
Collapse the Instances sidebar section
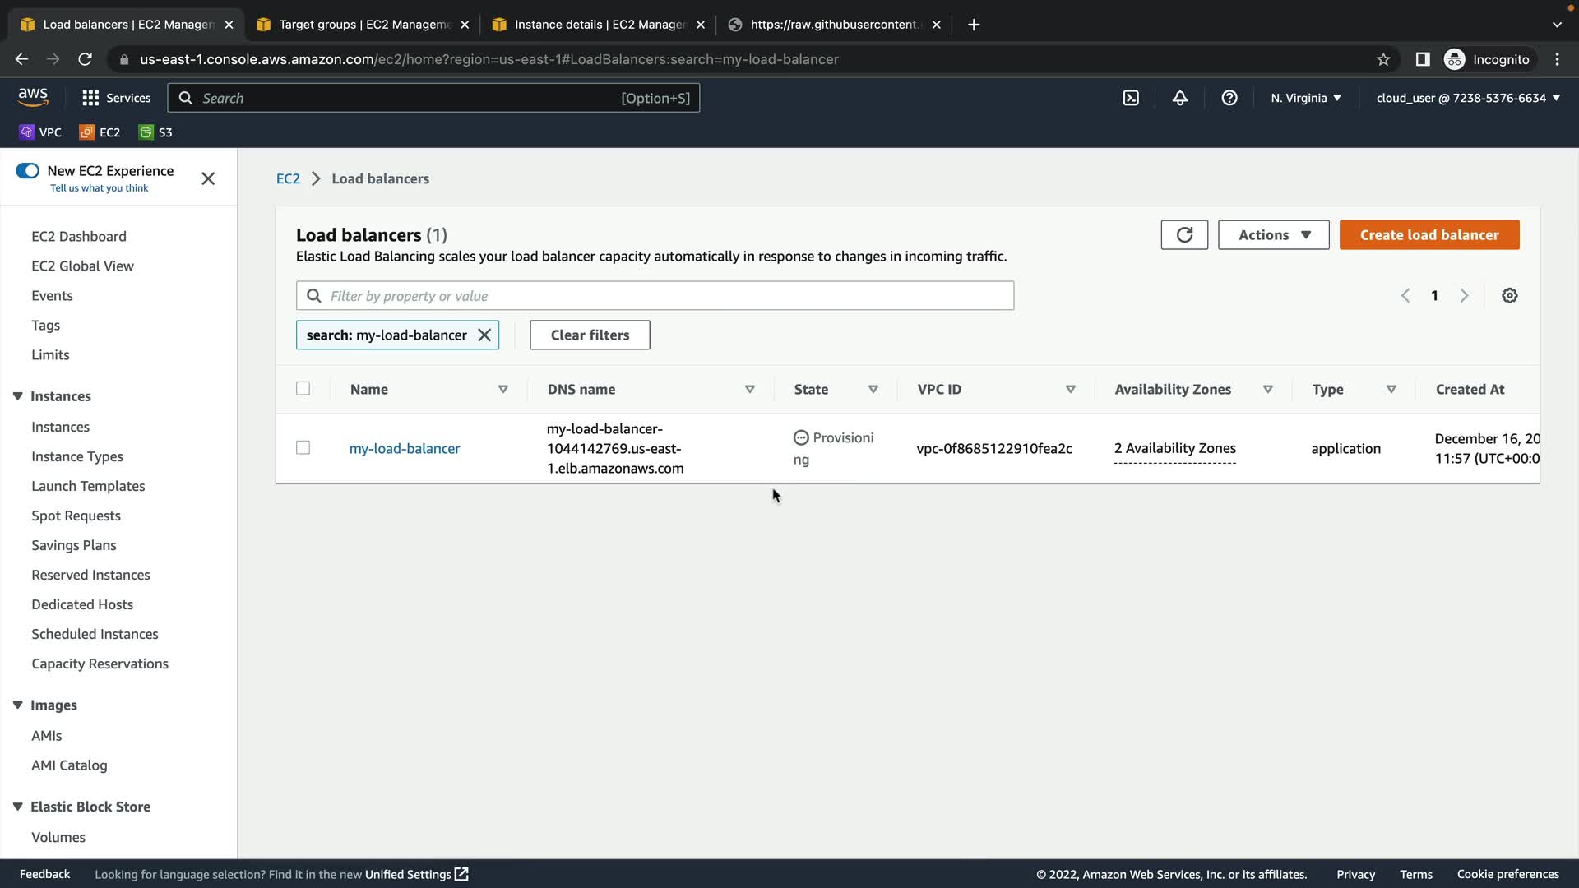tap(18, 396)
